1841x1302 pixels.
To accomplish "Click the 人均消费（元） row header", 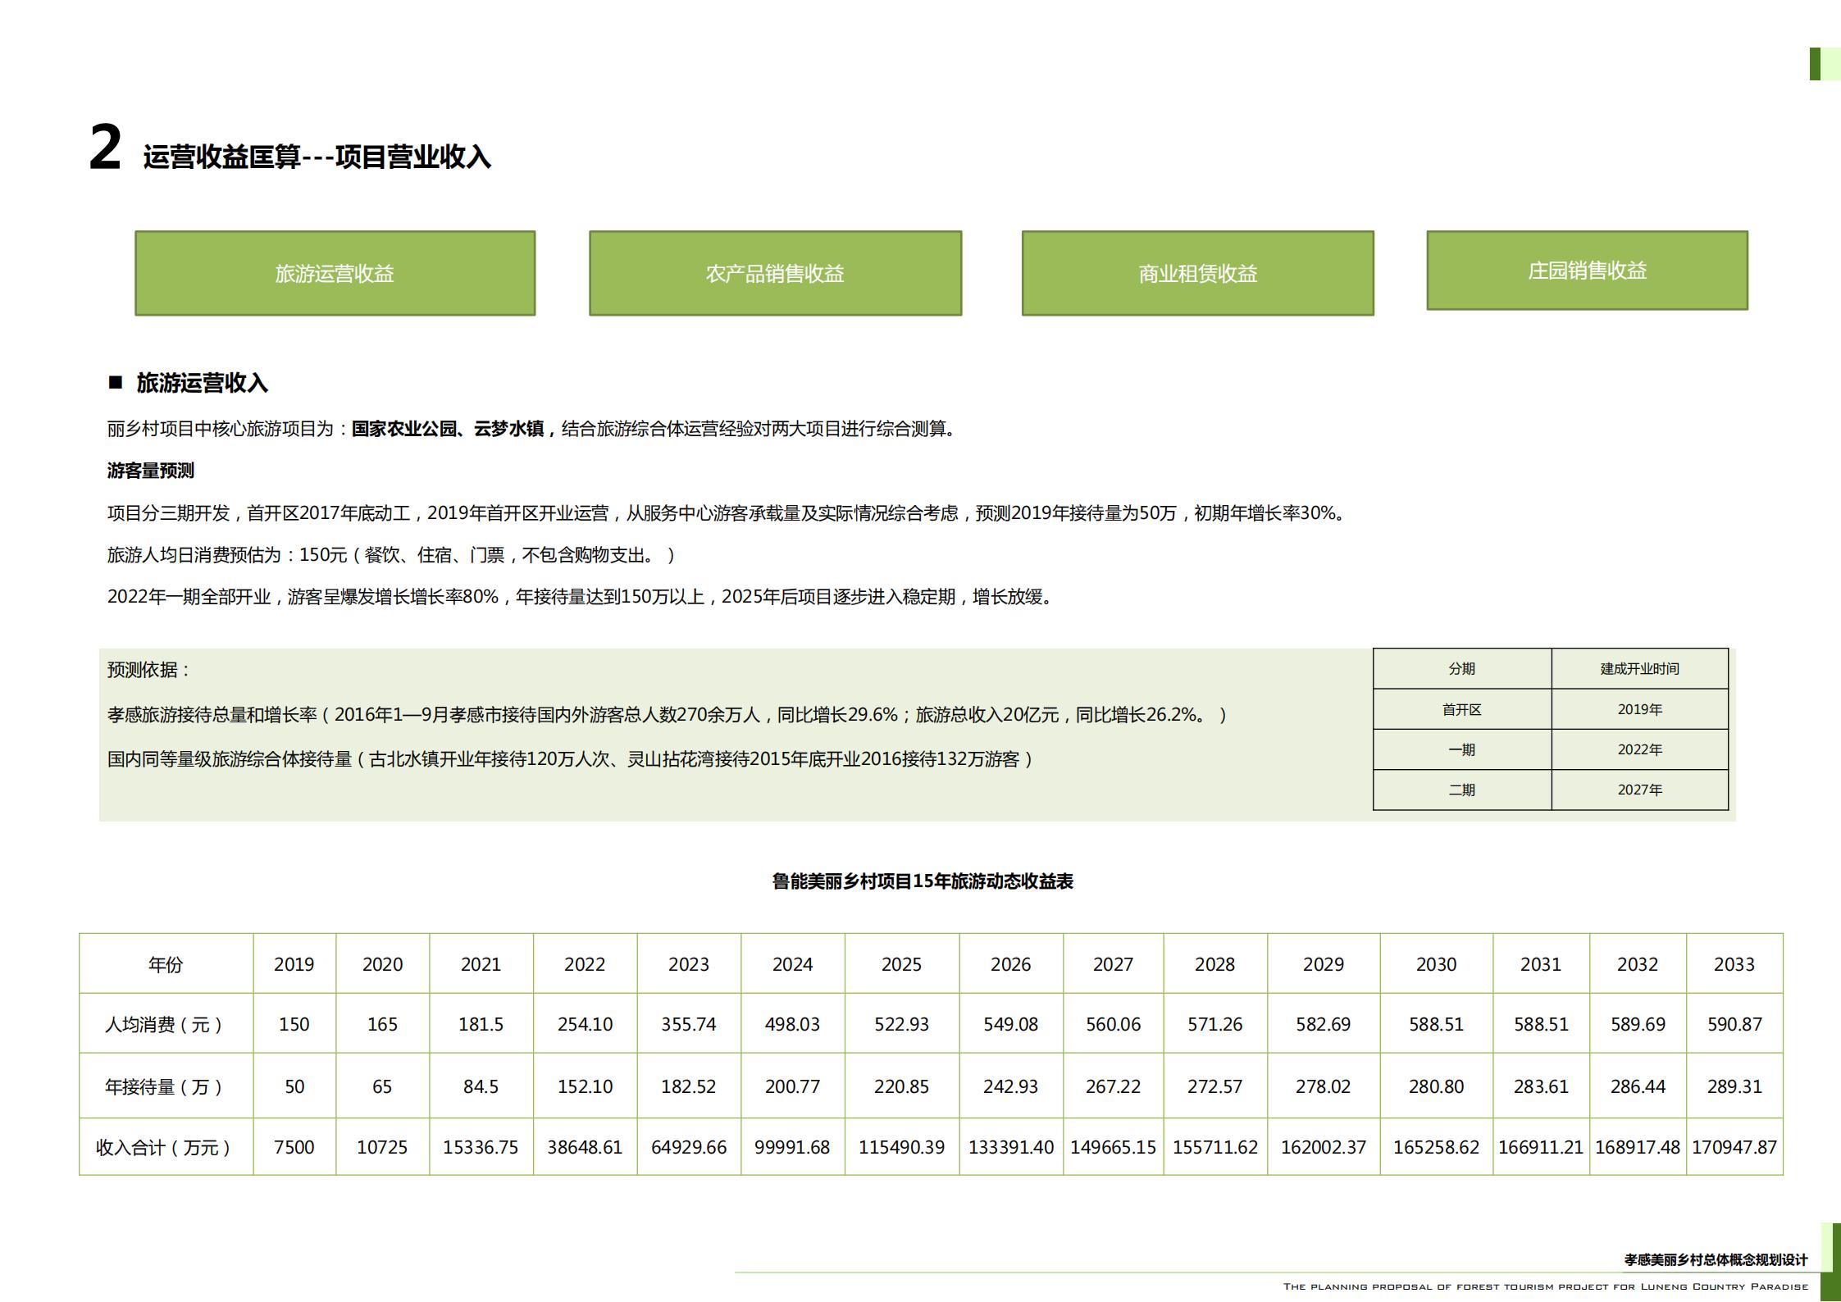I will [166, 1023].
